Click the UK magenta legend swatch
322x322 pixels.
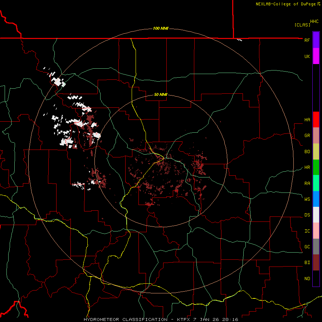point(316,56)
